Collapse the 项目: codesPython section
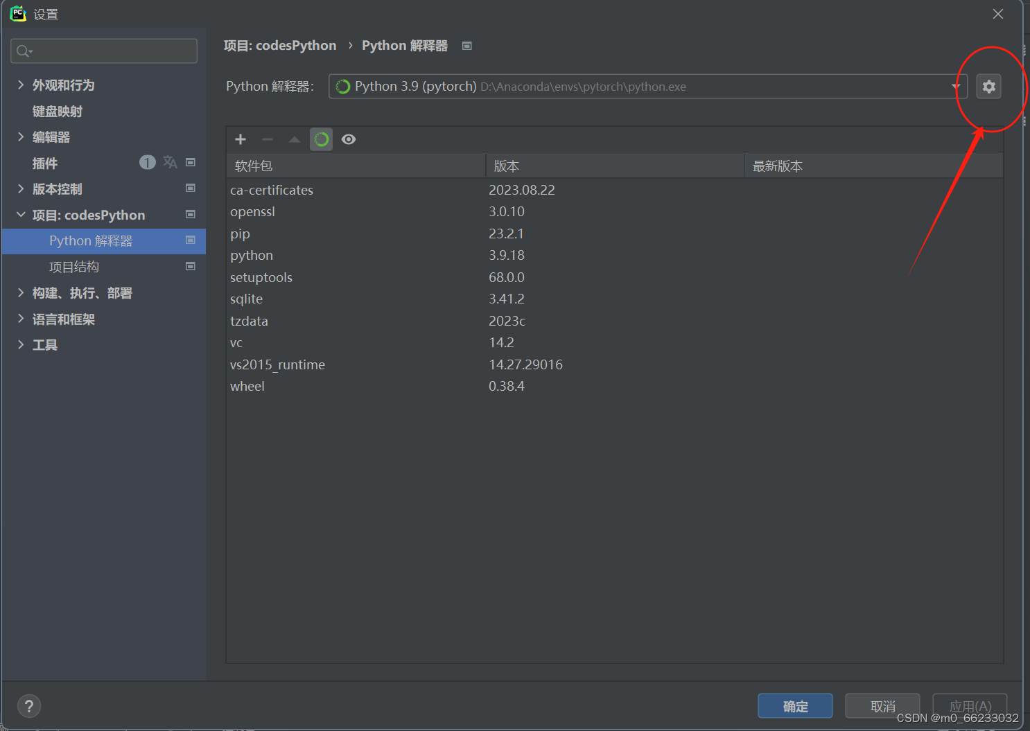The height and width of the screenshot is (731, 1030). coord(20,215)
